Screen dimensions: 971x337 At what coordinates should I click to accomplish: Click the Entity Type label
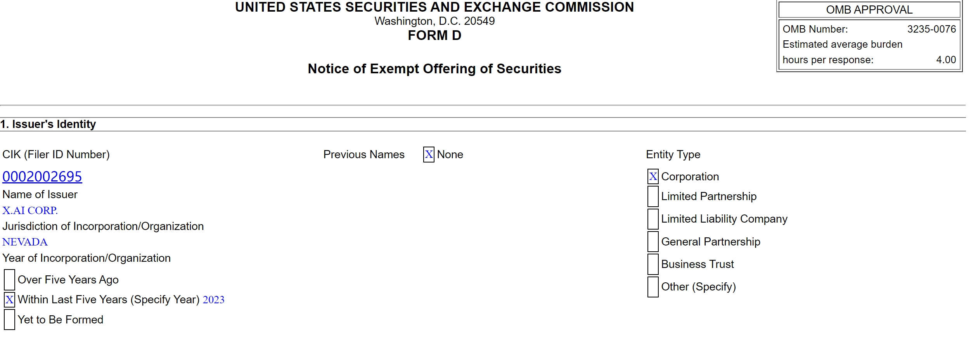click(673, 155)
